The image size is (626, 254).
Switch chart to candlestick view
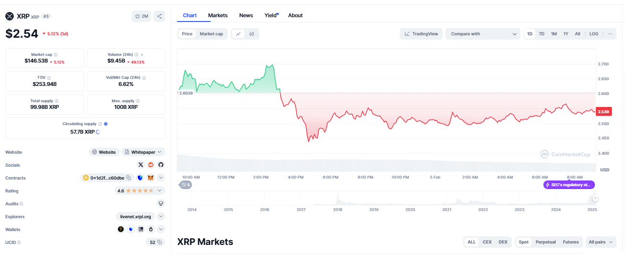[252, 34]
